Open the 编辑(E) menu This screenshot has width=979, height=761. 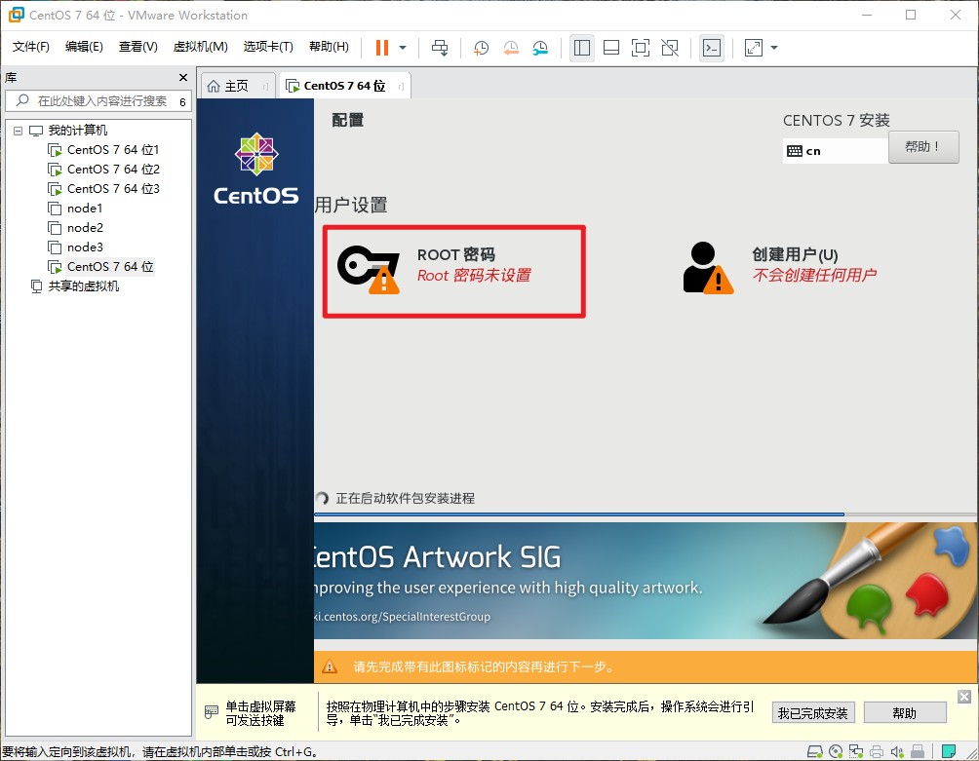[x=84, y=47]
